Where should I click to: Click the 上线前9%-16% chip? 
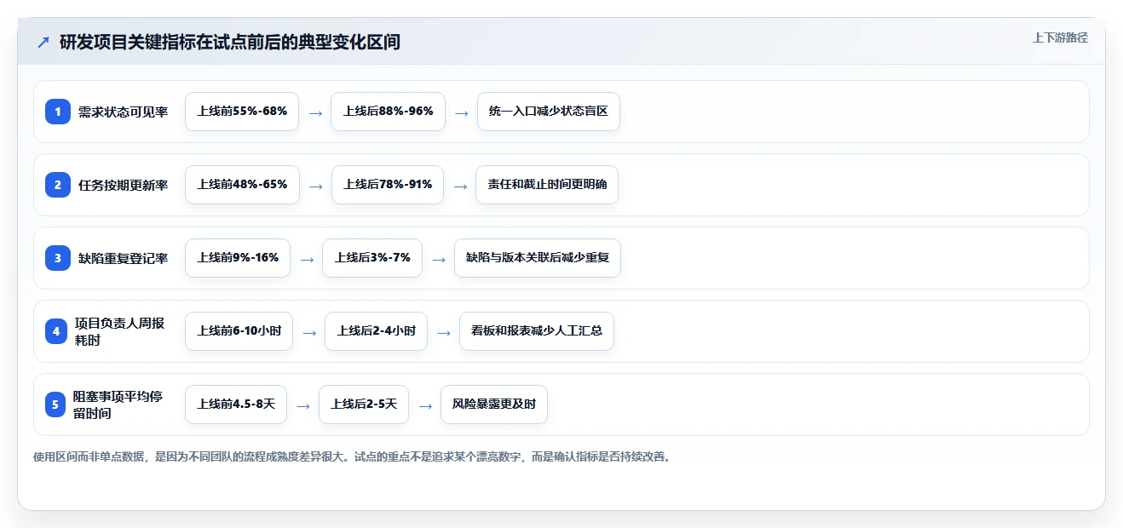pos(238,258)
